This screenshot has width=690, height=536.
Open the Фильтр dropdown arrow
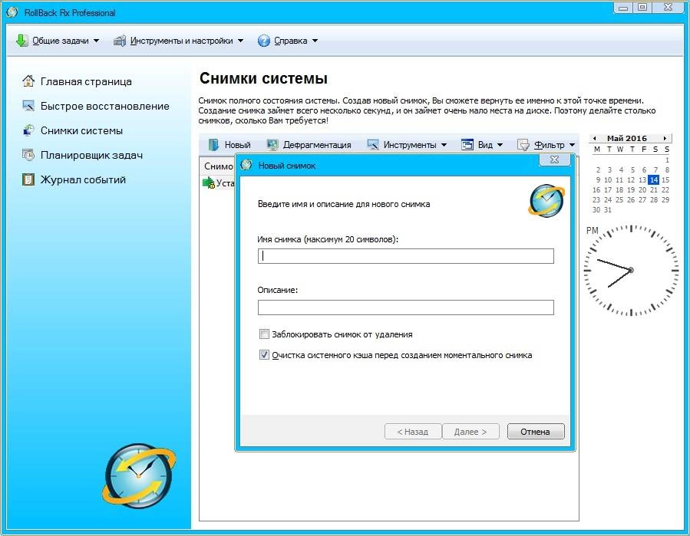pos(572,145)
